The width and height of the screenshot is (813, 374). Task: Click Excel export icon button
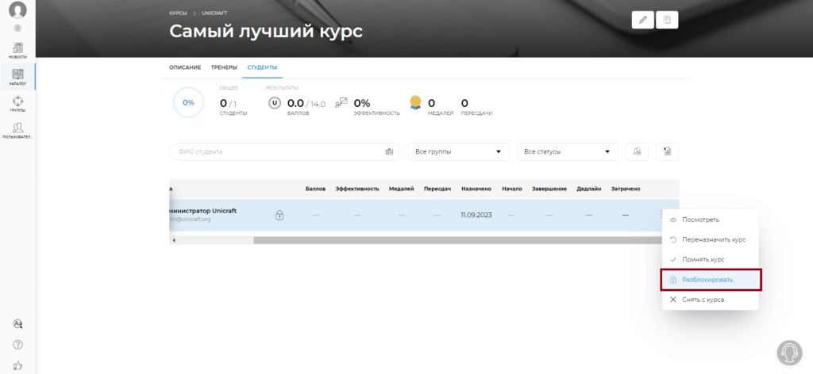coord(667,151)
